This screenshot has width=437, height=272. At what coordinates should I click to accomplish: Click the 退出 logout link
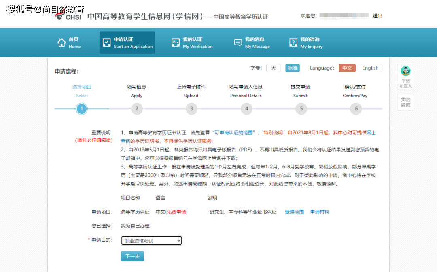click(378, 16)
